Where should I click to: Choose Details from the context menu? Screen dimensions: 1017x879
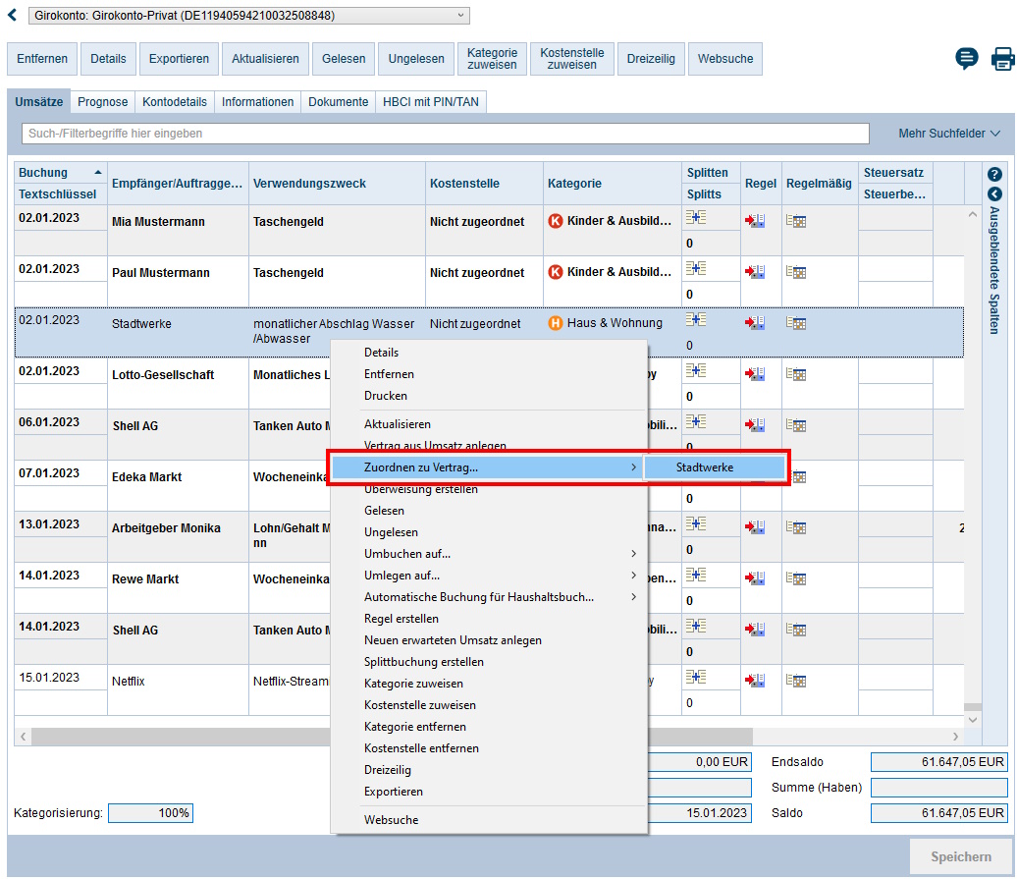(x=489, y=353)
